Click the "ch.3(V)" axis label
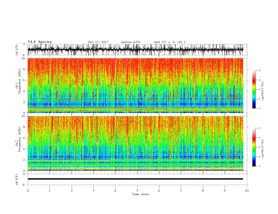This screenshot has height=214, width=278. pyautogui.click(x=17, y=179)
